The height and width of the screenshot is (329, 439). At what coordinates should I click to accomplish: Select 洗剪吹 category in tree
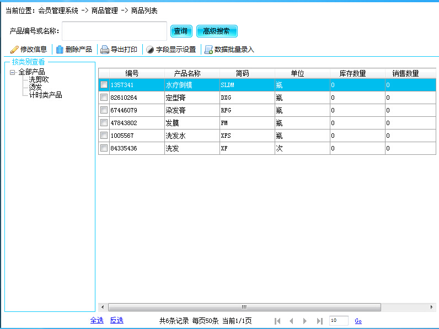pyautogui.click(x=39, y=79)
